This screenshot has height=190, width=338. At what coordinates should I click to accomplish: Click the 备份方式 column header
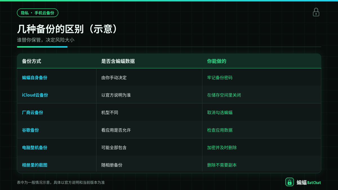[x=32, y=61]
